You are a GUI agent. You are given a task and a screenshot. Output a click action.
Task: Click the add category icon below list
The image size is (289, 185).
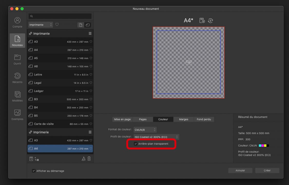[37, 159]
